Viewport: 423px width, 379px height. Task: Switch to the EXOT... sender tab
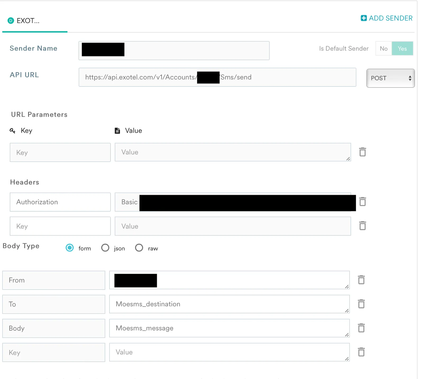[x=35, y=21]
